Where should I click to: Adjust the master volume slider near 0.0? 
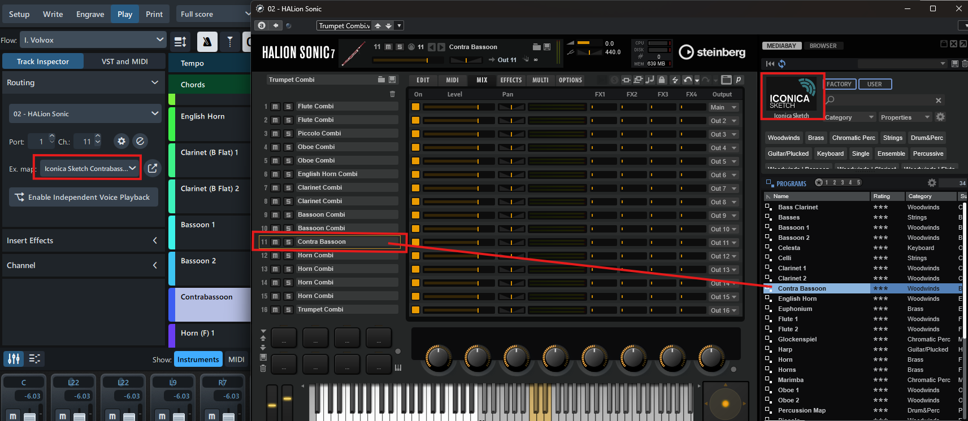(x=589, y=43)
